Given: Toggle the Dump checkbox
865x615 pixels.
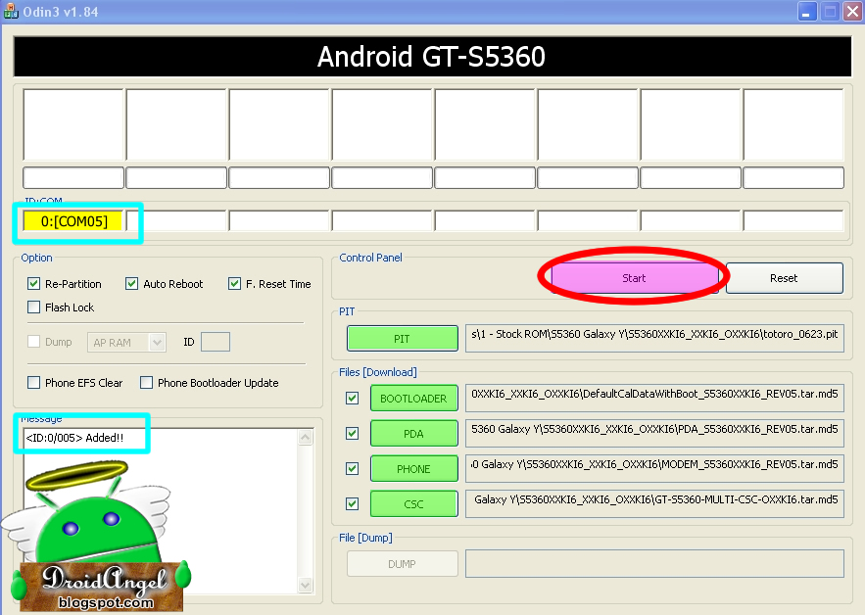Looking at the screenshot, I should [33, 342].
